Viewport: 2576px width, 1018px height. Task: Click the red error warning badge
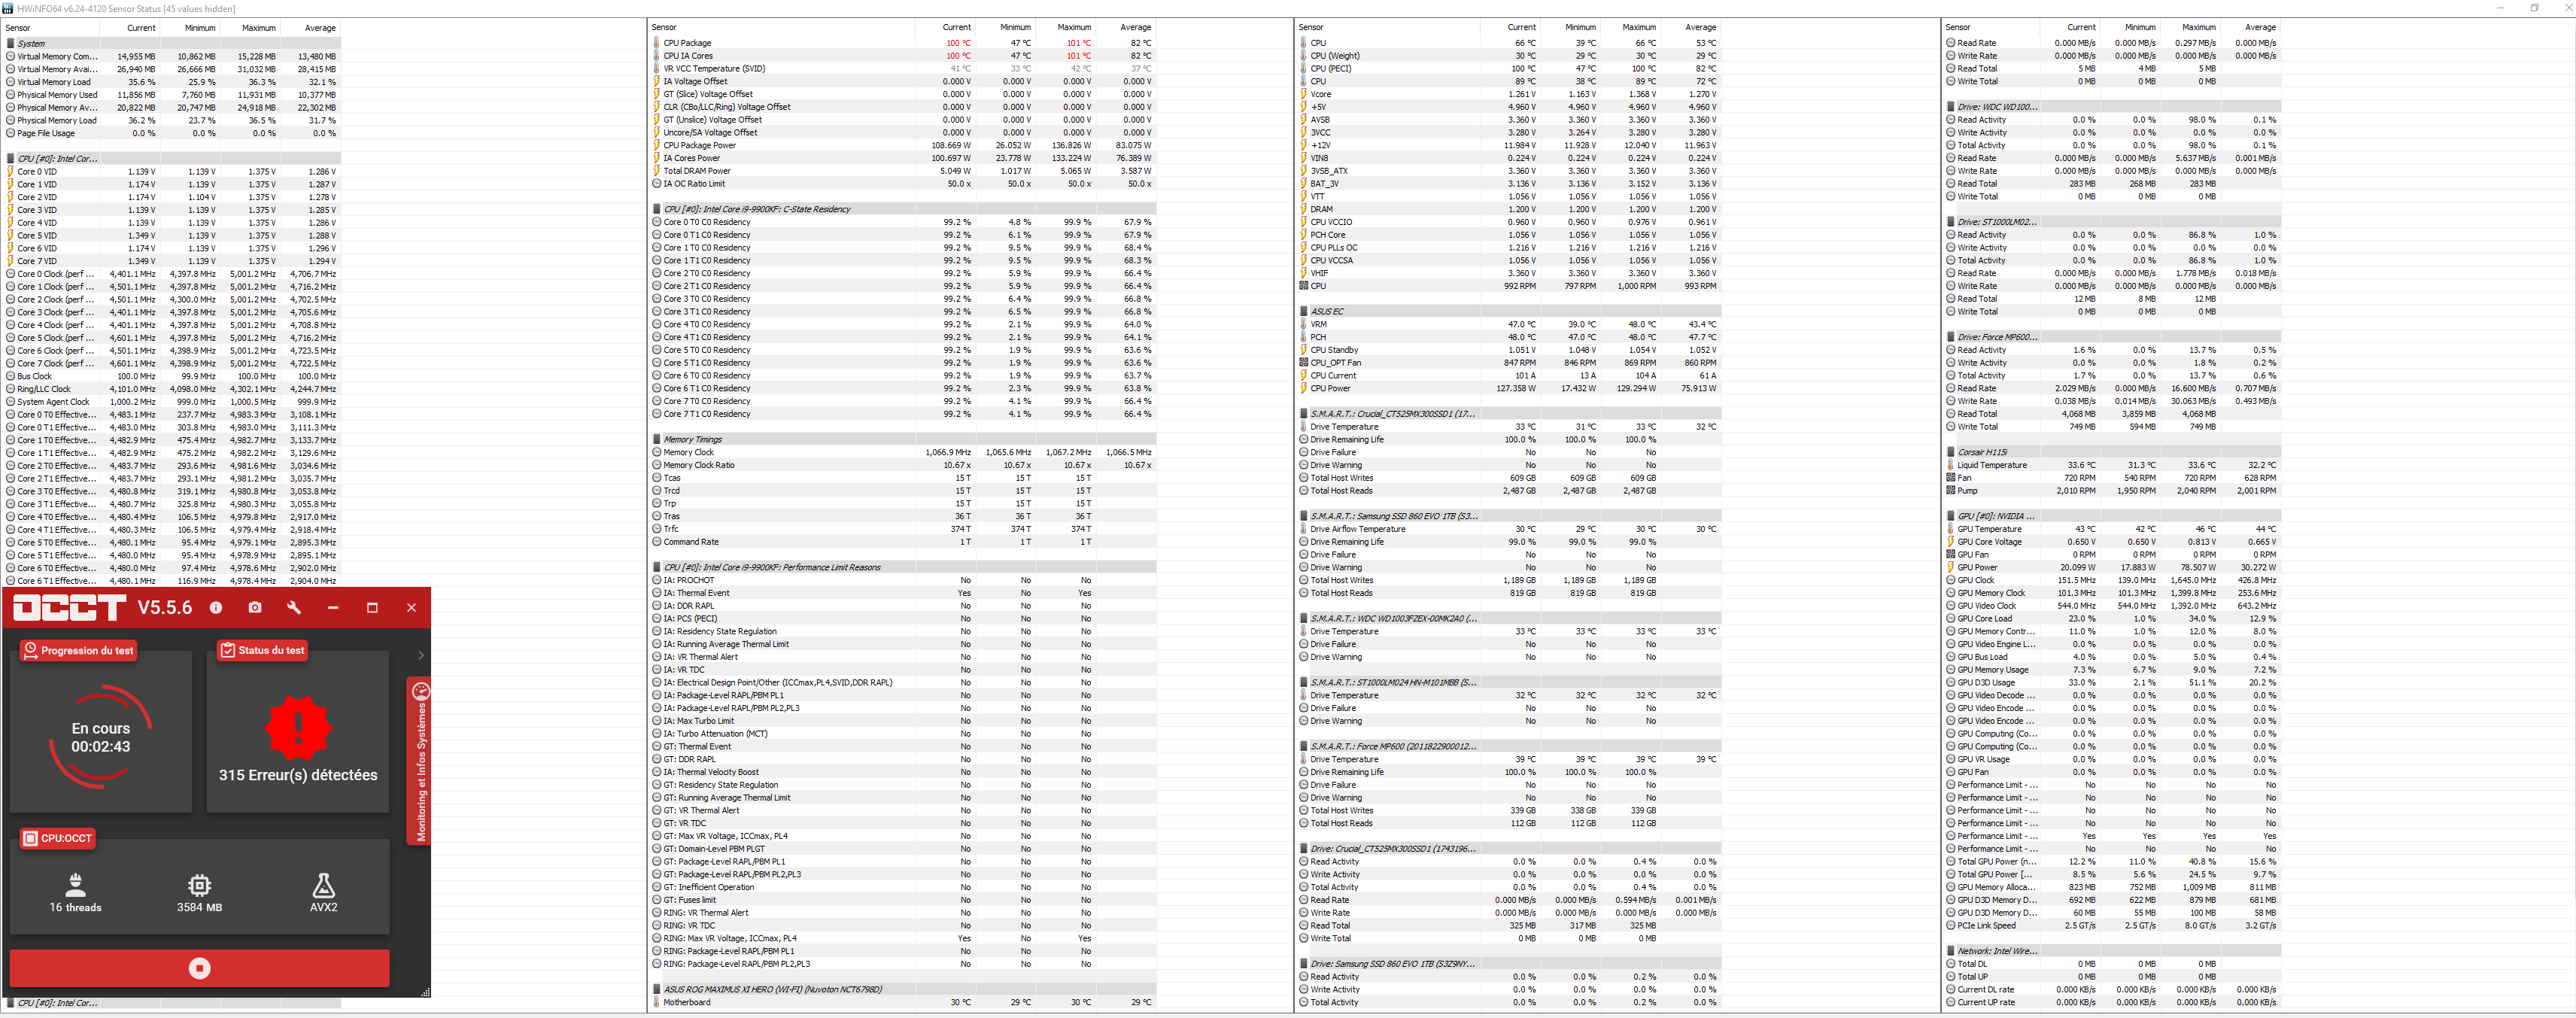coord(297,727)
